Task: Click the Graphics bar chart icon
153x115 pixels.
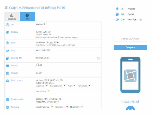Action: [12, 15]
